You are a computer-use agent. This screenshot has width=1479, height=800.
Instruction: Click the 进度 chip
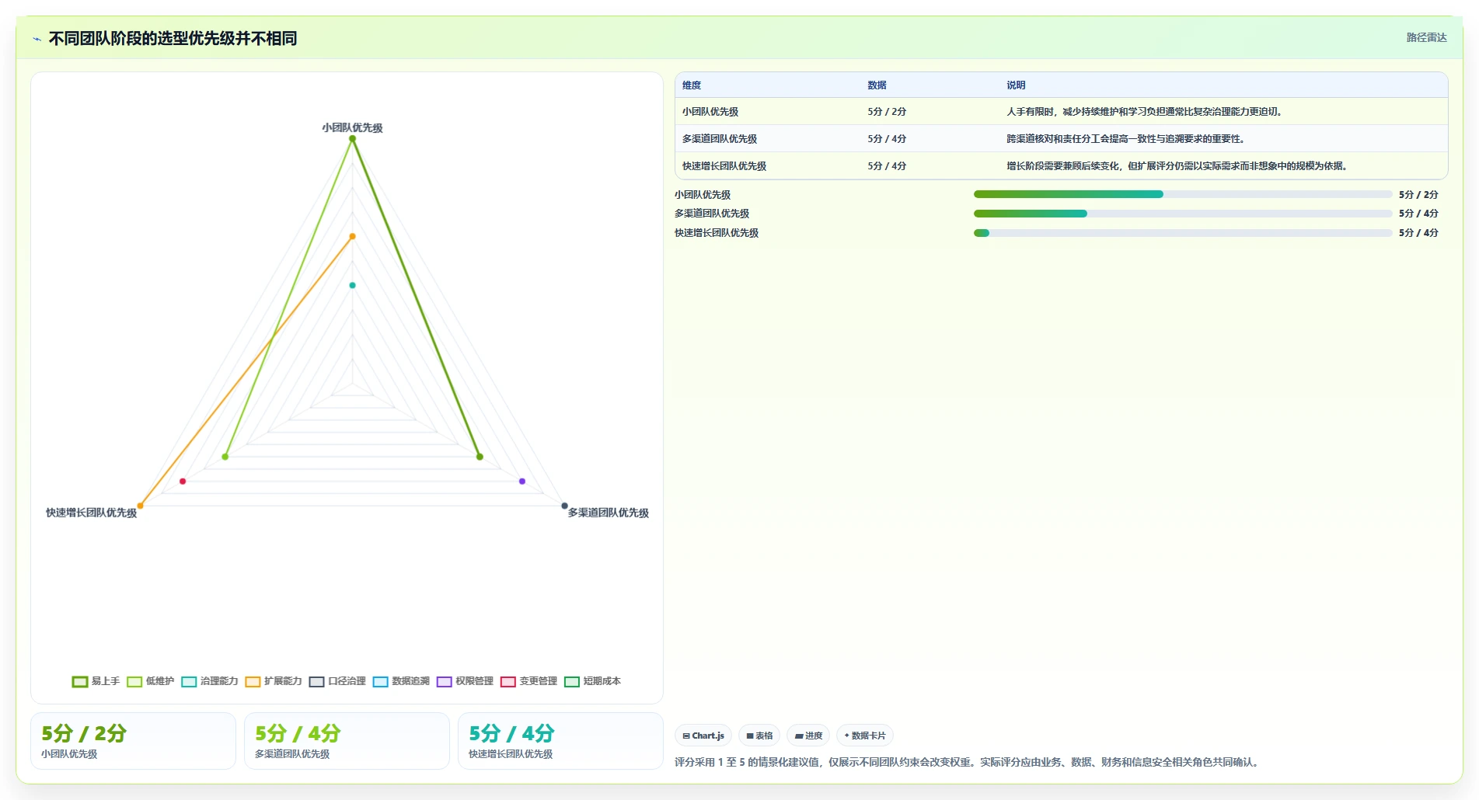coord(808,736)
